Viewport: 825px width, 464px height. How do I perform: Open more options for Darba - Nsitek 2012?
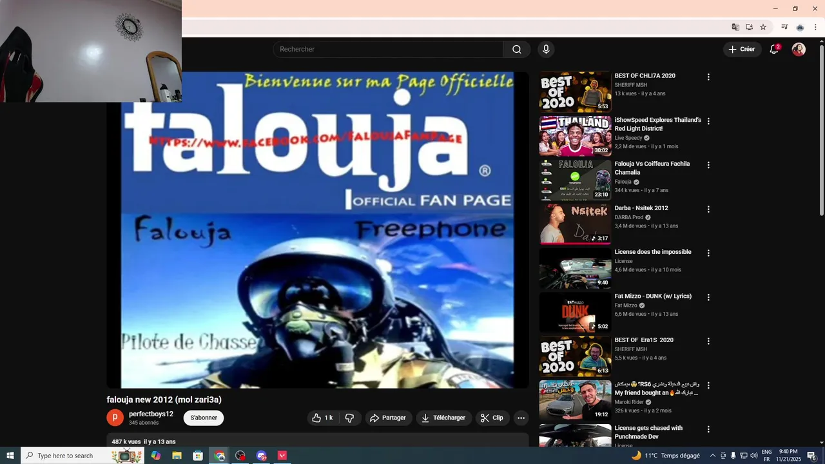point(708,209)
